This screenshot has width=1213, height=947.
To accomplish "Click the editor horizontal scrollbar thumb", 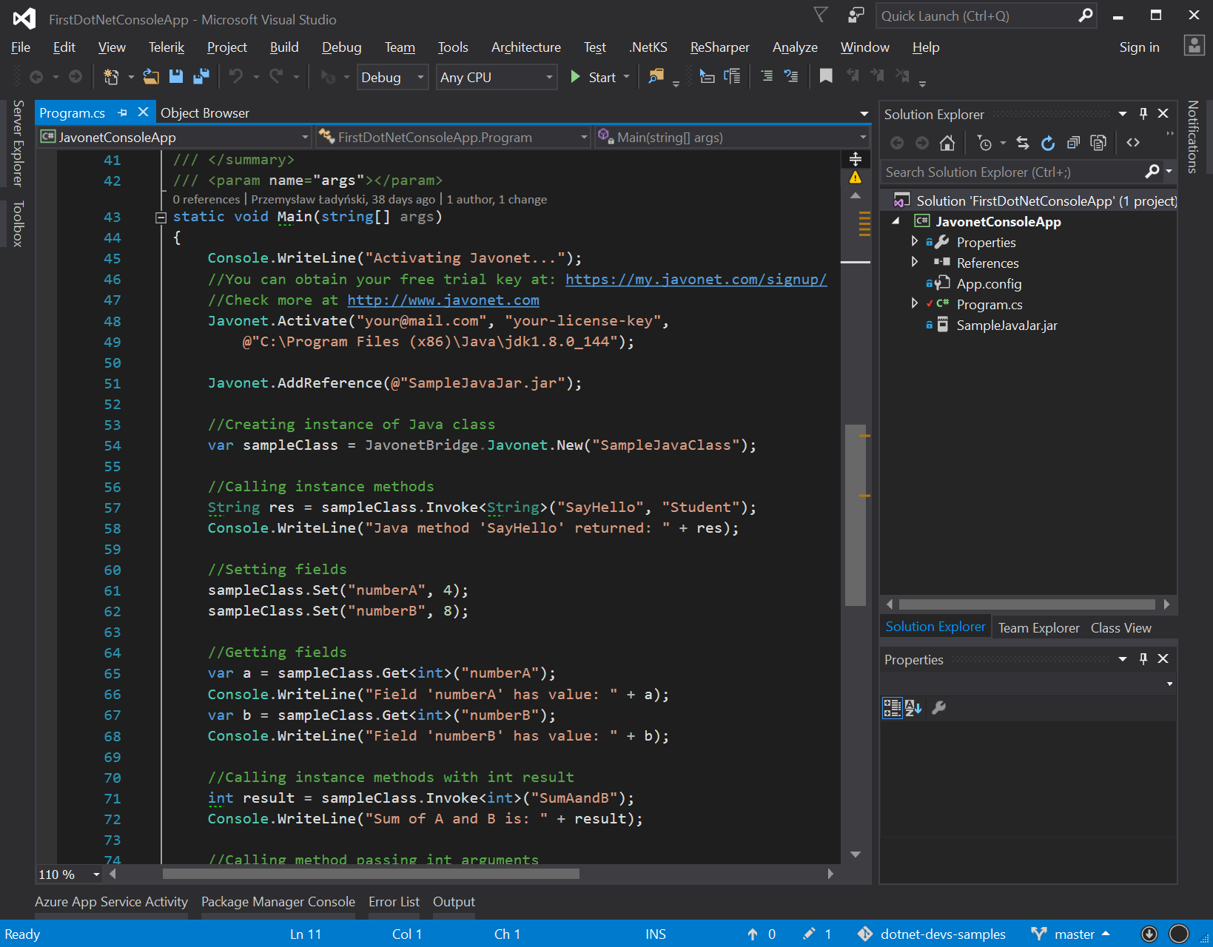I will click(371, 874).
